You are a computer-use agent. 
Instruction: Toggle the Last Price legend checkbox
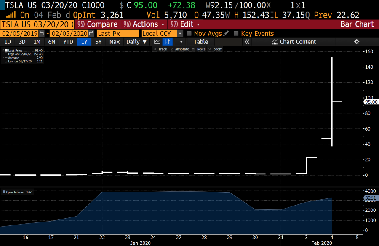click(x=6, y=50)
